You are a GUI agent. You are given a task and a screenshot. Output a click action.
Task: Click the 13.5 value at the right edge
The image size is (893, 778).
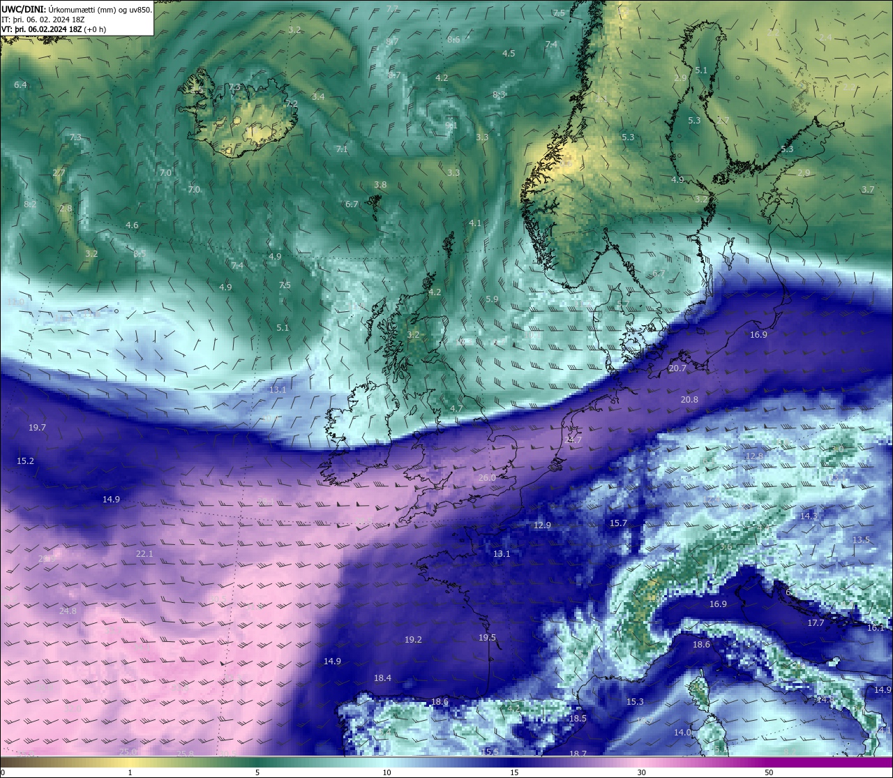click(x=861, y=540)
